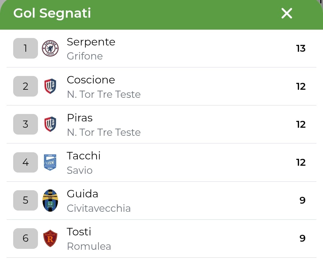Image resolution: width=323 pixels, height=262 pixels.
Task: Click Coscione's N. Tor Tre Teste crest
Action: (50, 86)
